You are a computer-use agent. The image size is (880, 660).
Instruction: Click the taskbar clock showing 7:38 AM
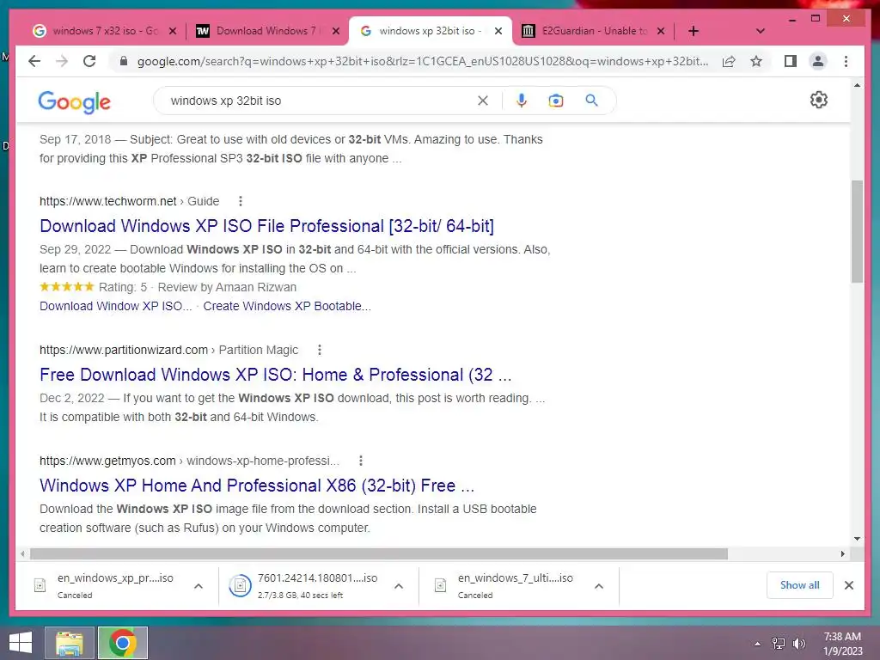tap(842, 643)
